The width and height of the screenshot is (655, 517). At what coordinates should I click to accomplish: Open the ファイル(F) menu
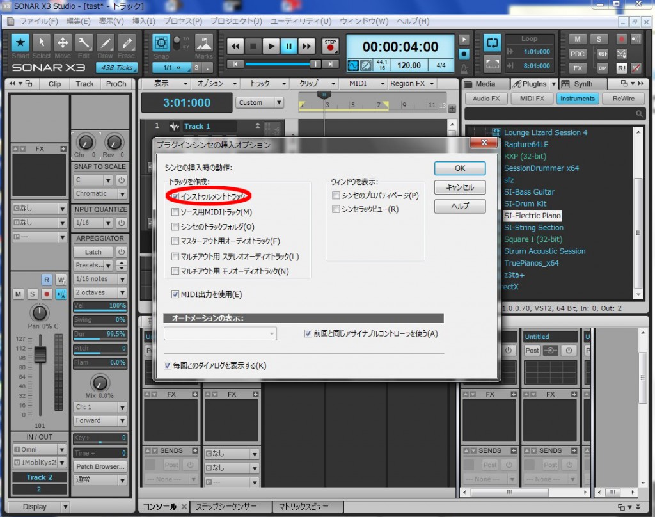(38, 21)
